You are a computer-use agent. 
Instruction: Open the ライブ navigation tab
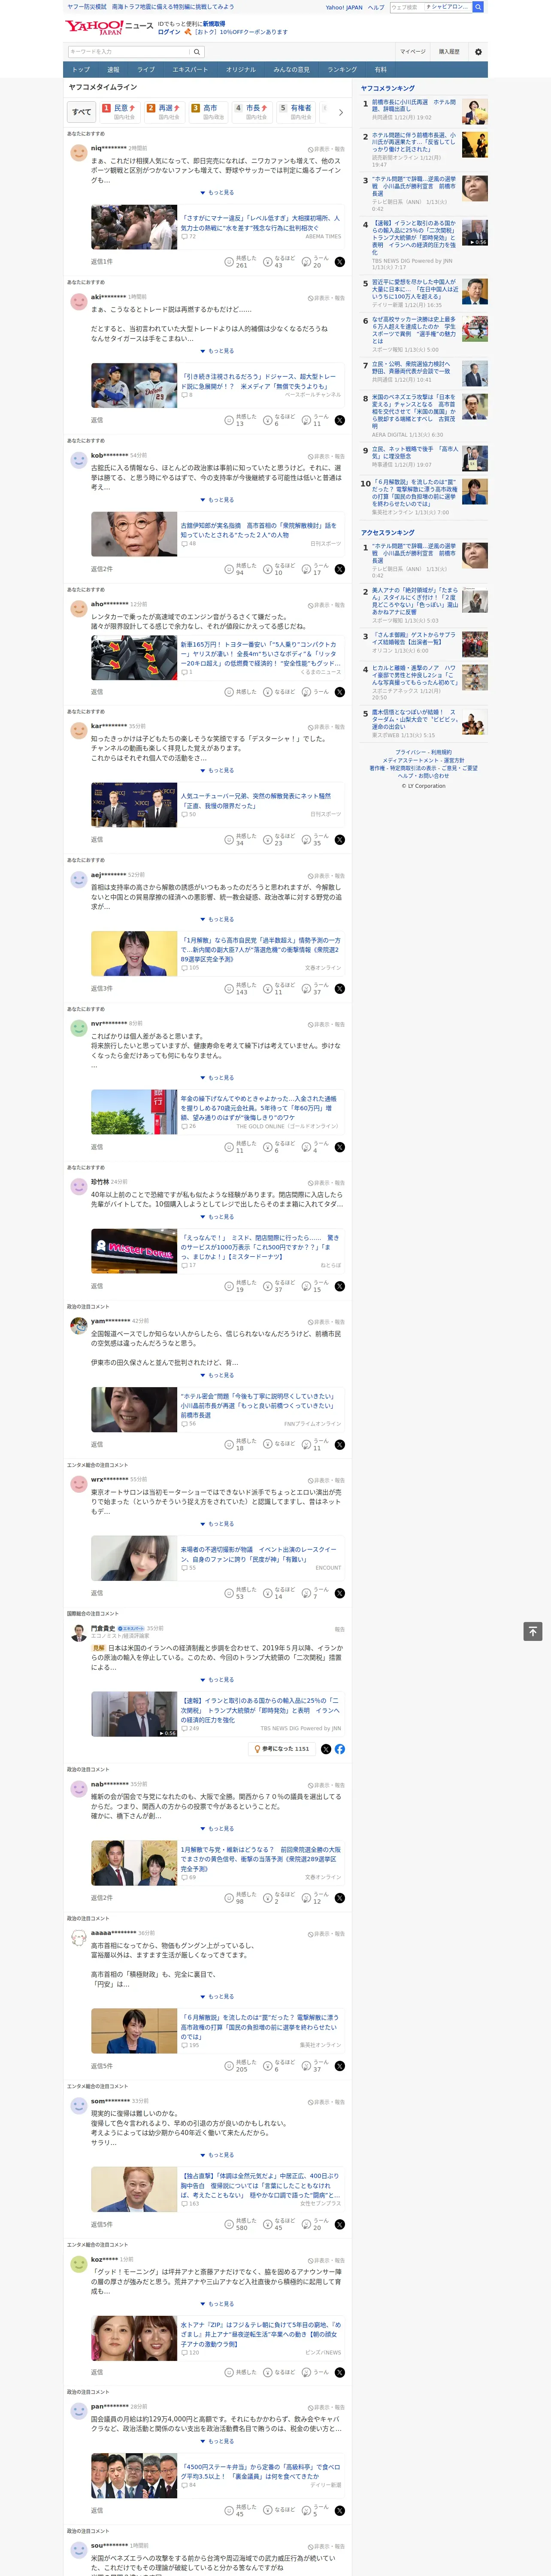(x=146, y=70)
